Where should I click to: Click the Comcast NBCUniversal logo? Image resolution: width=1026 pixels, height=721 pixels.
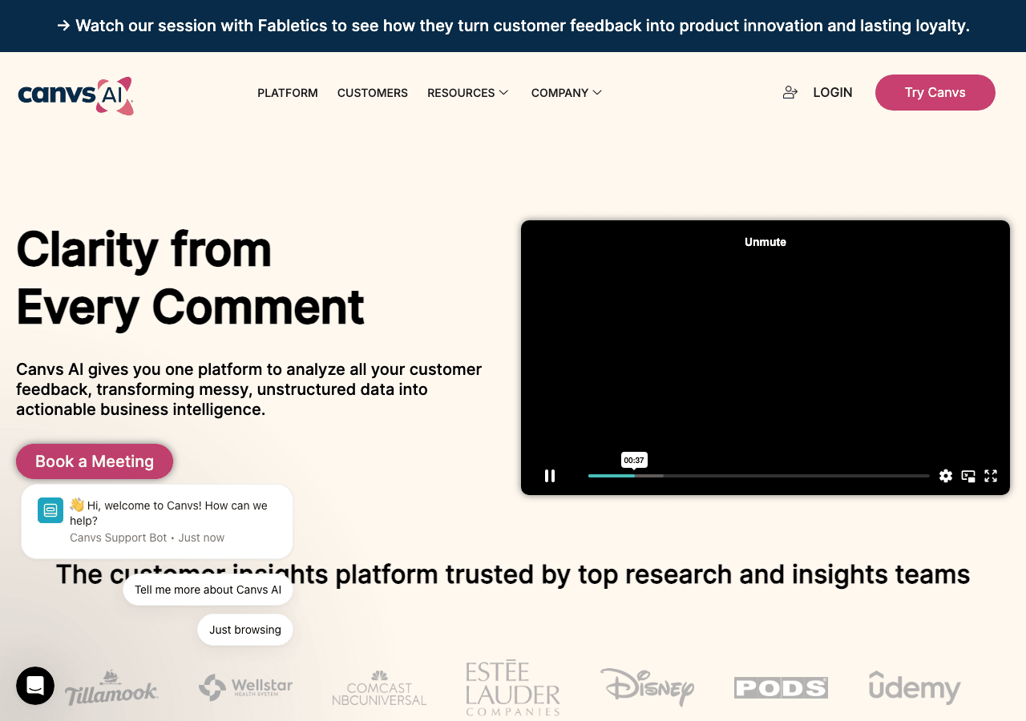tap(379, 688)
